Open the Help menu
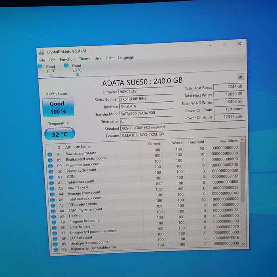The height and width of the screenshot is (277, 277). (x=109, y=58)
